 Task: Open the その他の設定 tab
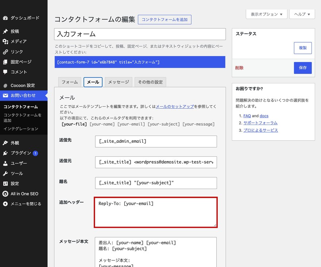point(150,82)
